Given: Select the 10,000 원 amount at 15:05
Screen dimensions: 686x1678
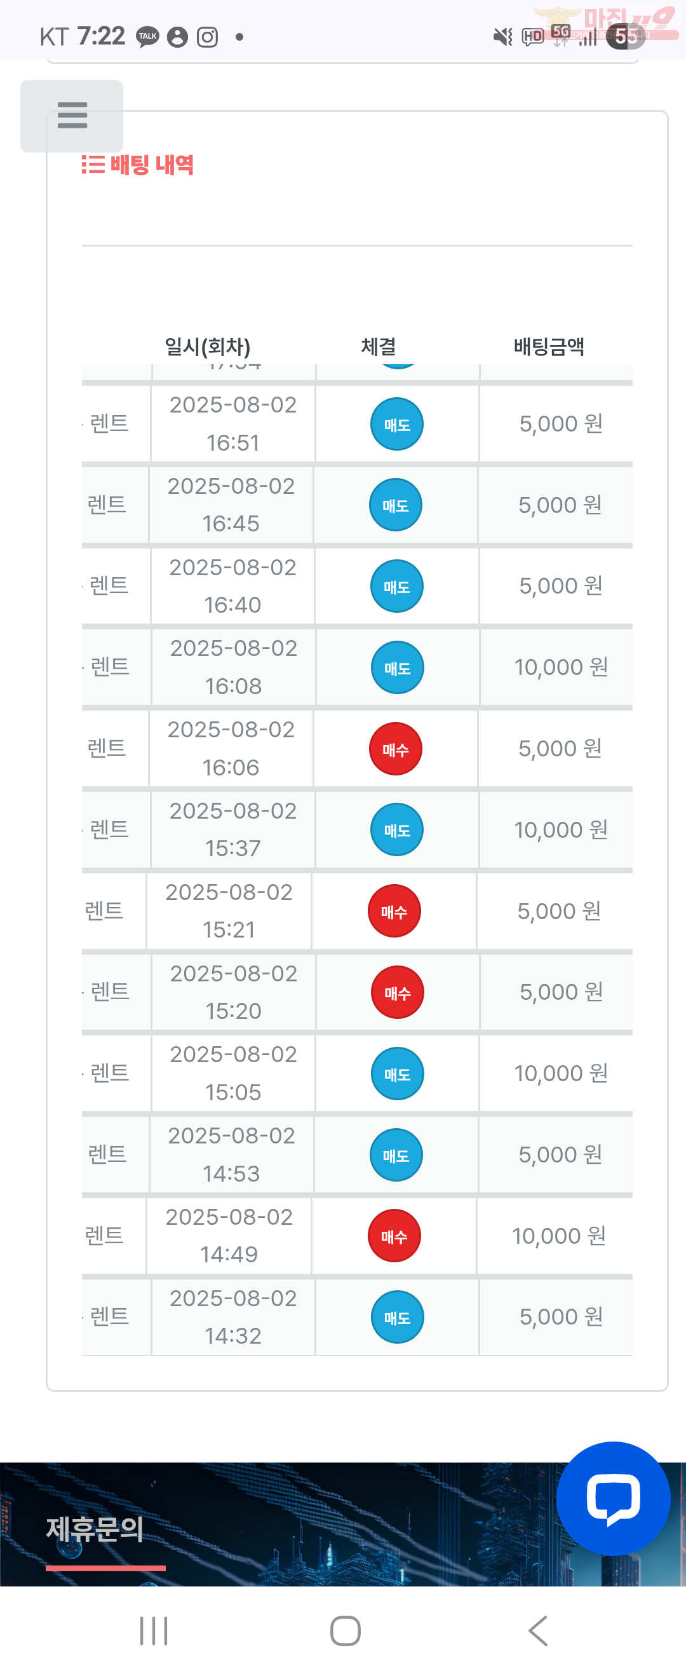Looking at the screenshot, I should pyautogui.click(x=561, y=1074).
